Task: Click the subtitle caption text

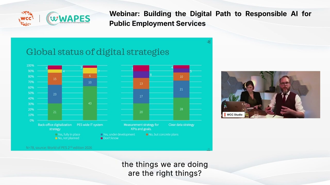Action: coord(165,169)
